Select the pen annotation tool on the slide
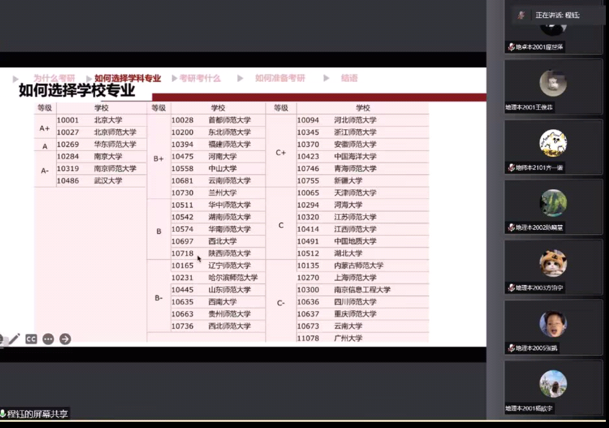609x428 pixels. tap(15, 339)
